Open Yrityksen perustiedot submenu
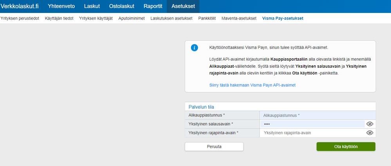 pos(20,18)
